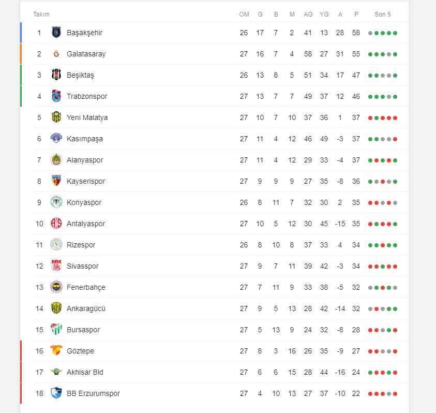Click the Konyaspor badge icon
The height and width of the screenshot is (413, 436).
[56, 202]
